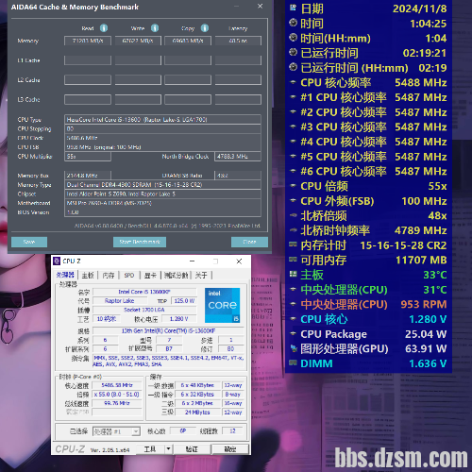
Task: Click the Memory Type DDR4-4300 field in AIDA64
Action: (x=162, y=185)
